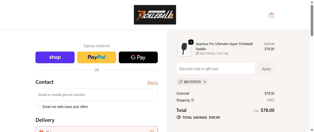Screen dimensions: 314x132
Task: Click the tag icon beside TOTAL SAVINGS
Action: [178, 117]
